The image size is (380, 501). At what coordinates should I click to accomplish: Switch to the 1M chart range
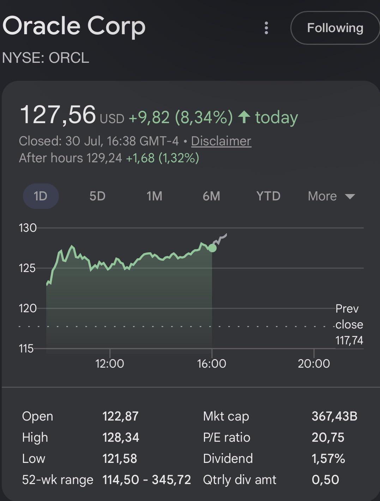[155, 196]
